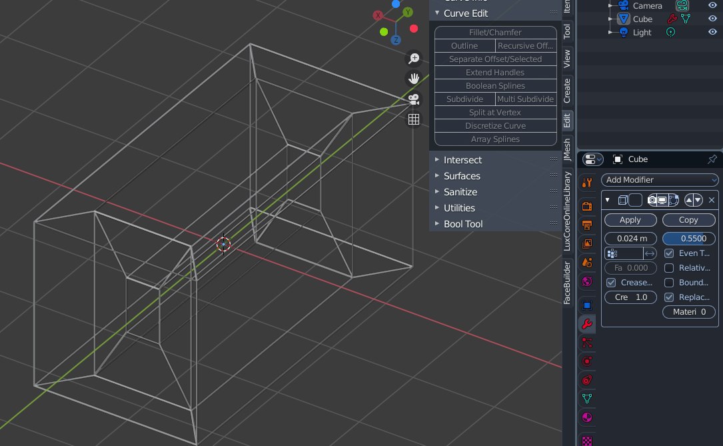Viewport: 723px width, 446px height.
Task: Switch to the Tool sidebar tab
Action: coord(567,31)
